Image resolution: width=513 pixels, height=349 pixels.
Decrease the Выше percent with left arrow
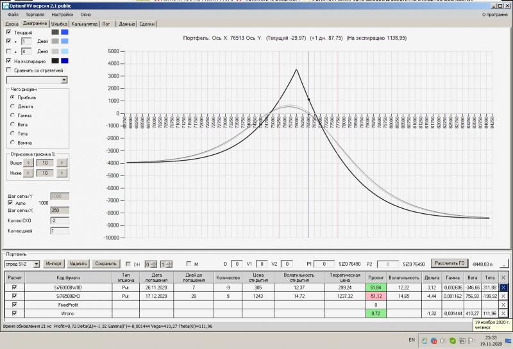pyautogui.click(x=29, y=163)
